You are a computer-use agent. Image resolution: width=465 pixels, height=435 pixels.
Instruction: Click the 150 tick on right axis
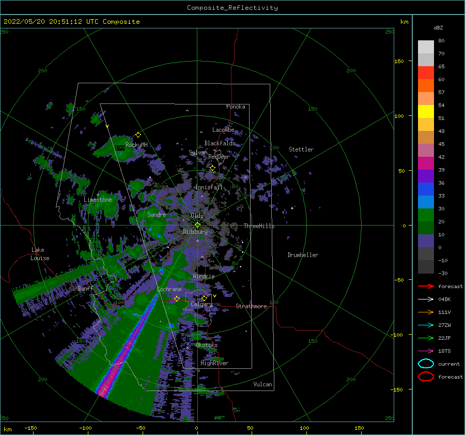point(399,61)
